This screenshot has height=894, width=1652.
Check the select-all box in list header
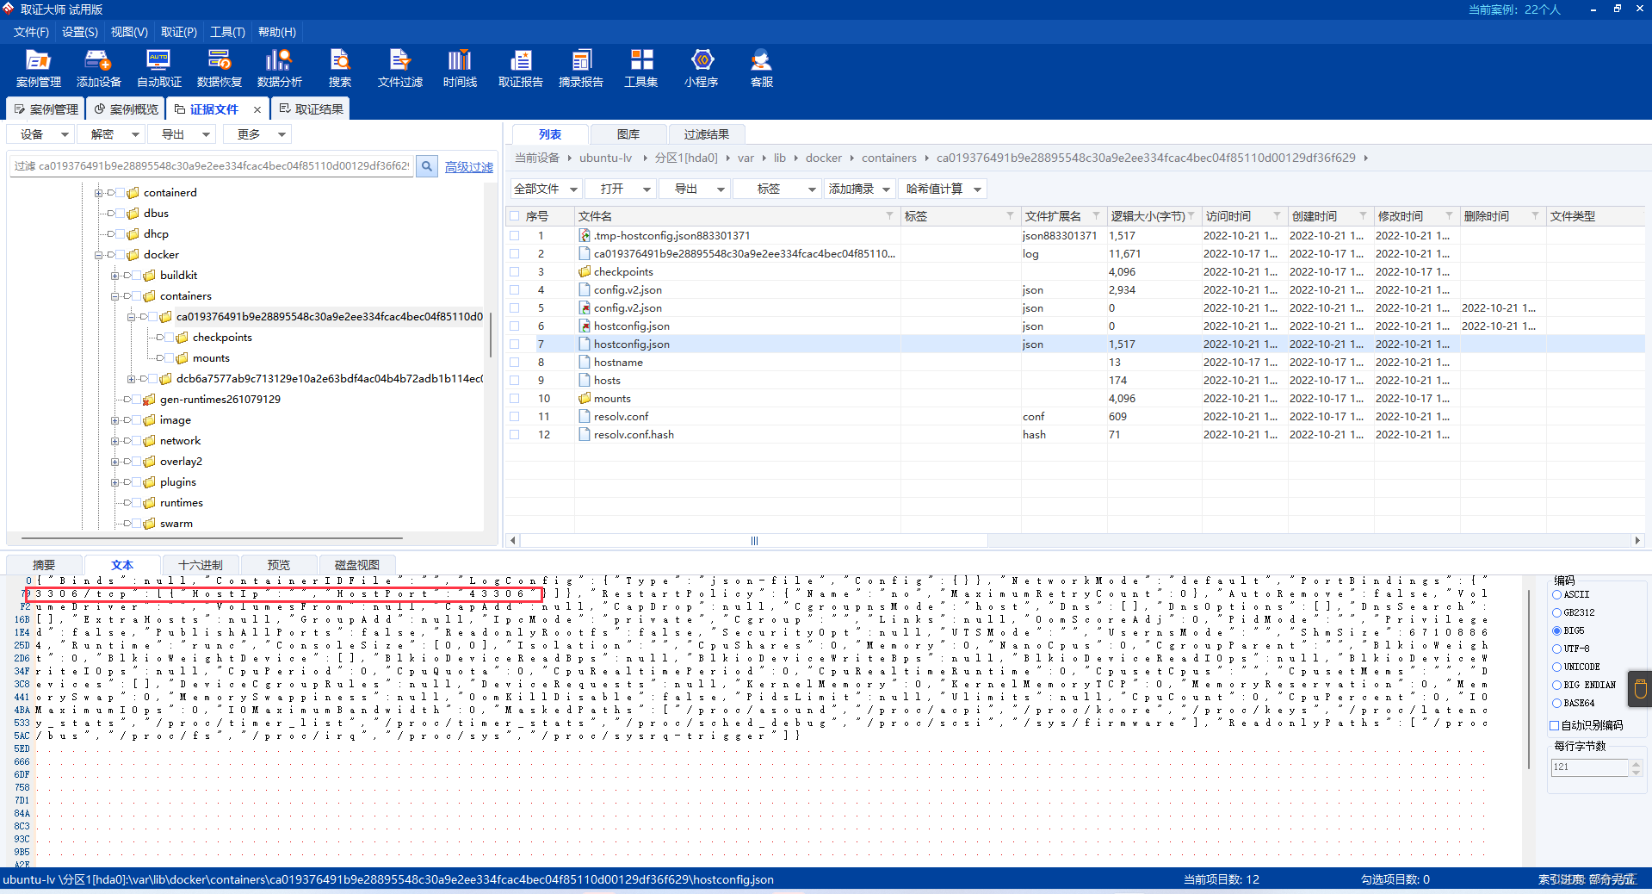515,216
